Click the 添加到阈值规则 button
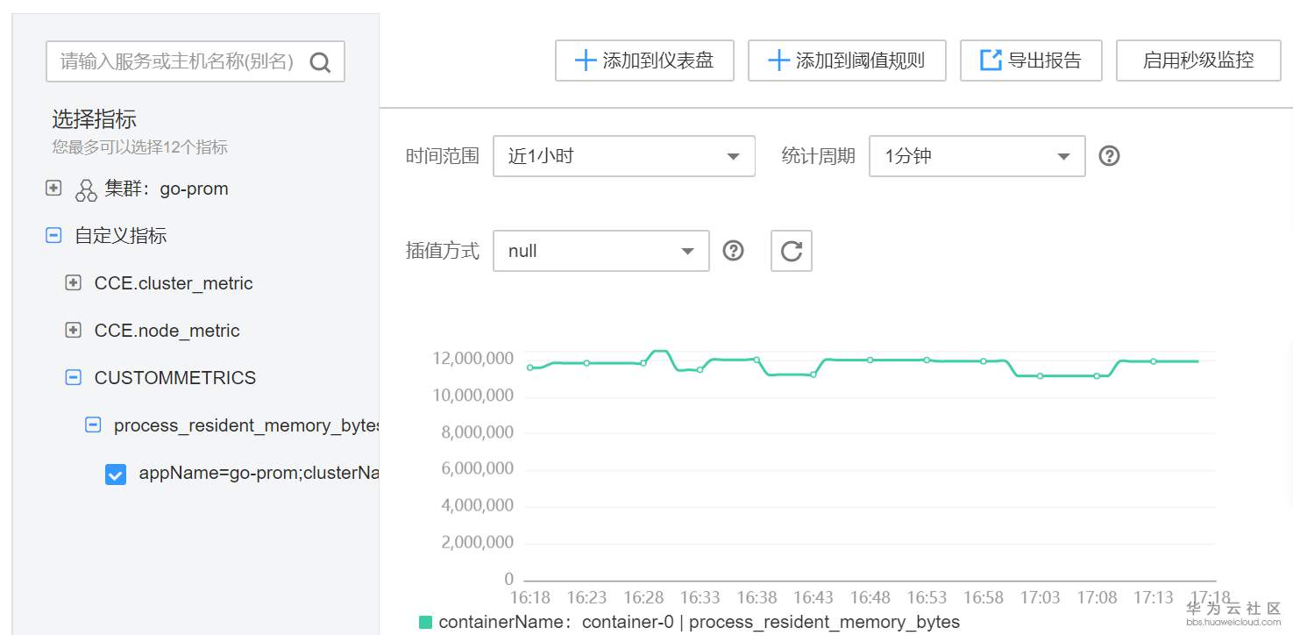 tap(846, 61)
